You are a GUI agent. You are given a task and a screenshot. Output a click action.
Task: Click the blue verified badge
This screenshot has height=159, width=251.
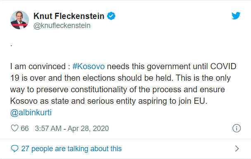pyautogui.click(x=111, y=16)
